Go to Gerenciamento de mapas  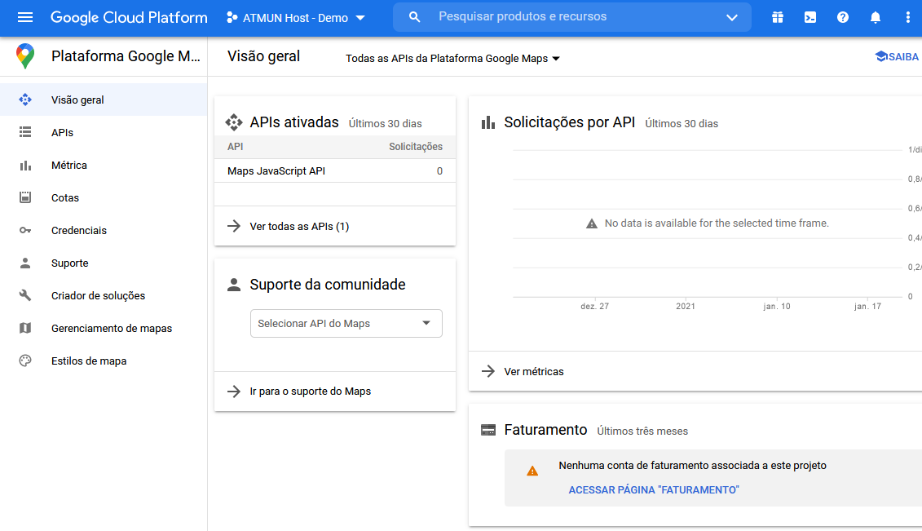[x=104, y=328]
